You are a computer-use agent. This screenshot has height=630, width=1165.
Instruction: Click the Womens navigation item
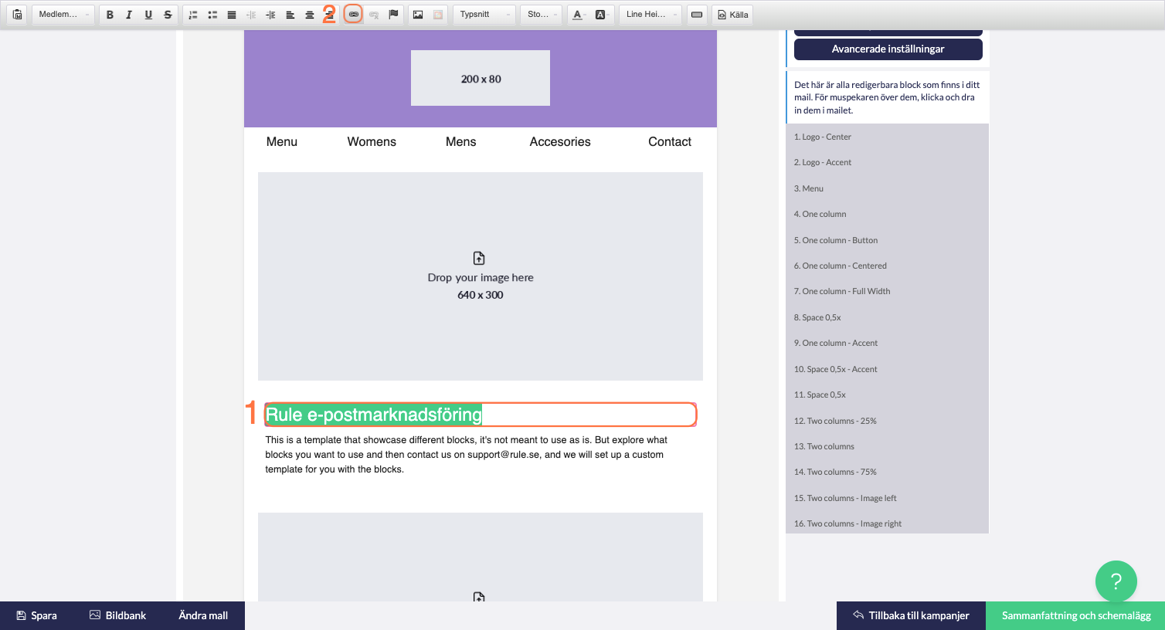[x=372, y=142]
